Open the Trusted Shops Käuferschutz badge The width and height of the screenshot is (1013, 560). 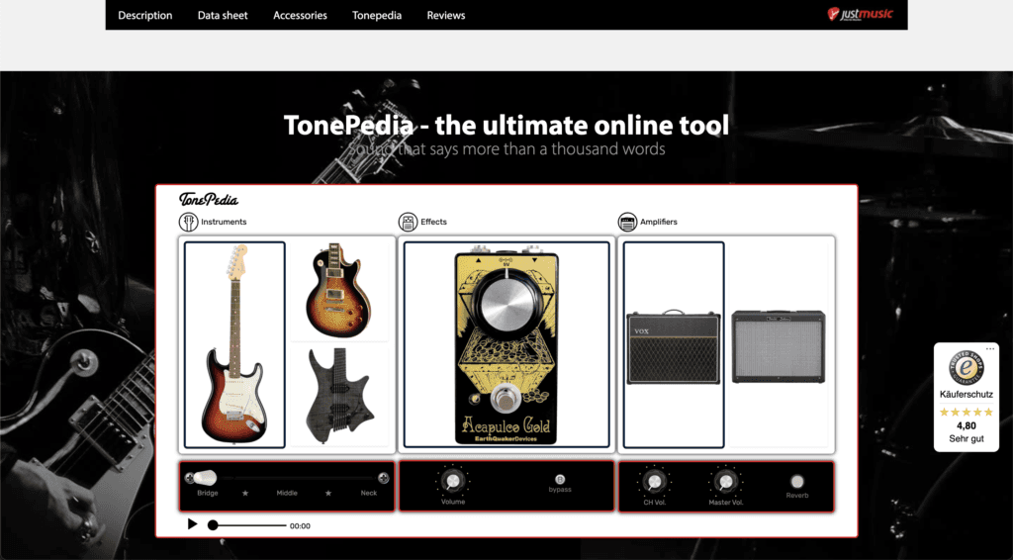click(966, 397)
